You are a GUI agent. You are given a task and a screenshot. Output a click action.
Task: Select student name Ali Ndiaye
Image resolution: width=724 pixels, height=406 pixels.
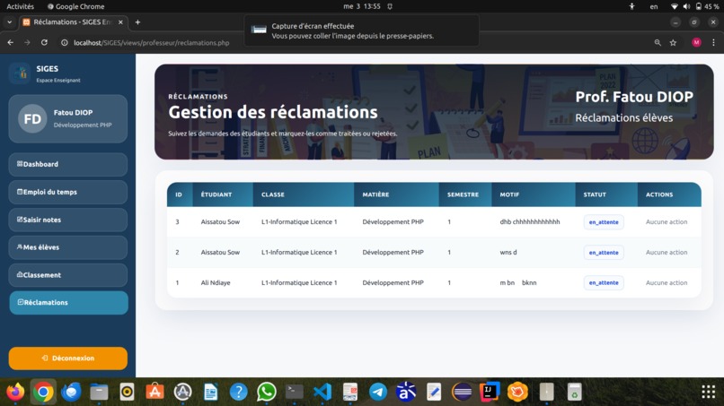point(216,282)
